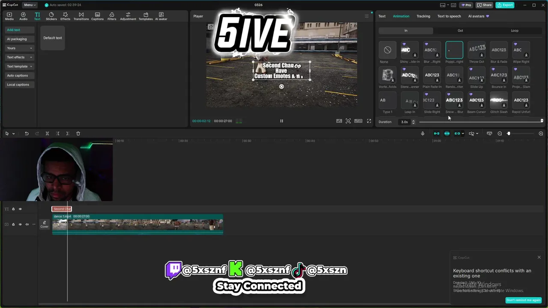
Task: Open the Templates panel
Action: coord(146,16)
